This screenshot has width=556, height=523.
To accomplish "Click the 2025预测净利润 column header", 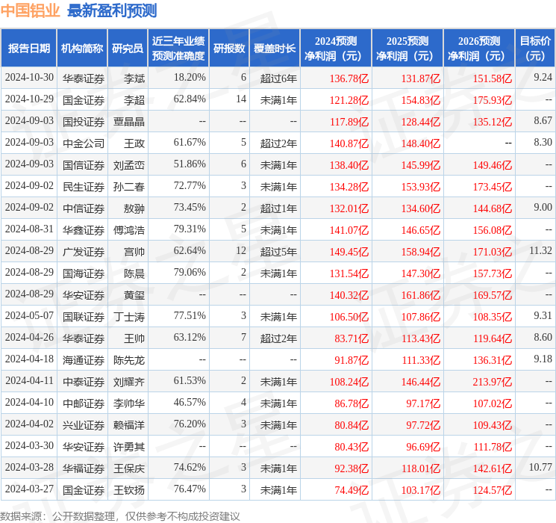I will coord(407,49).
